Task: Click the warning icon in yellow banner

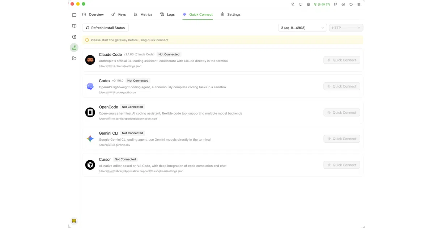Action: pyautogui.click(x=87, y=40)
